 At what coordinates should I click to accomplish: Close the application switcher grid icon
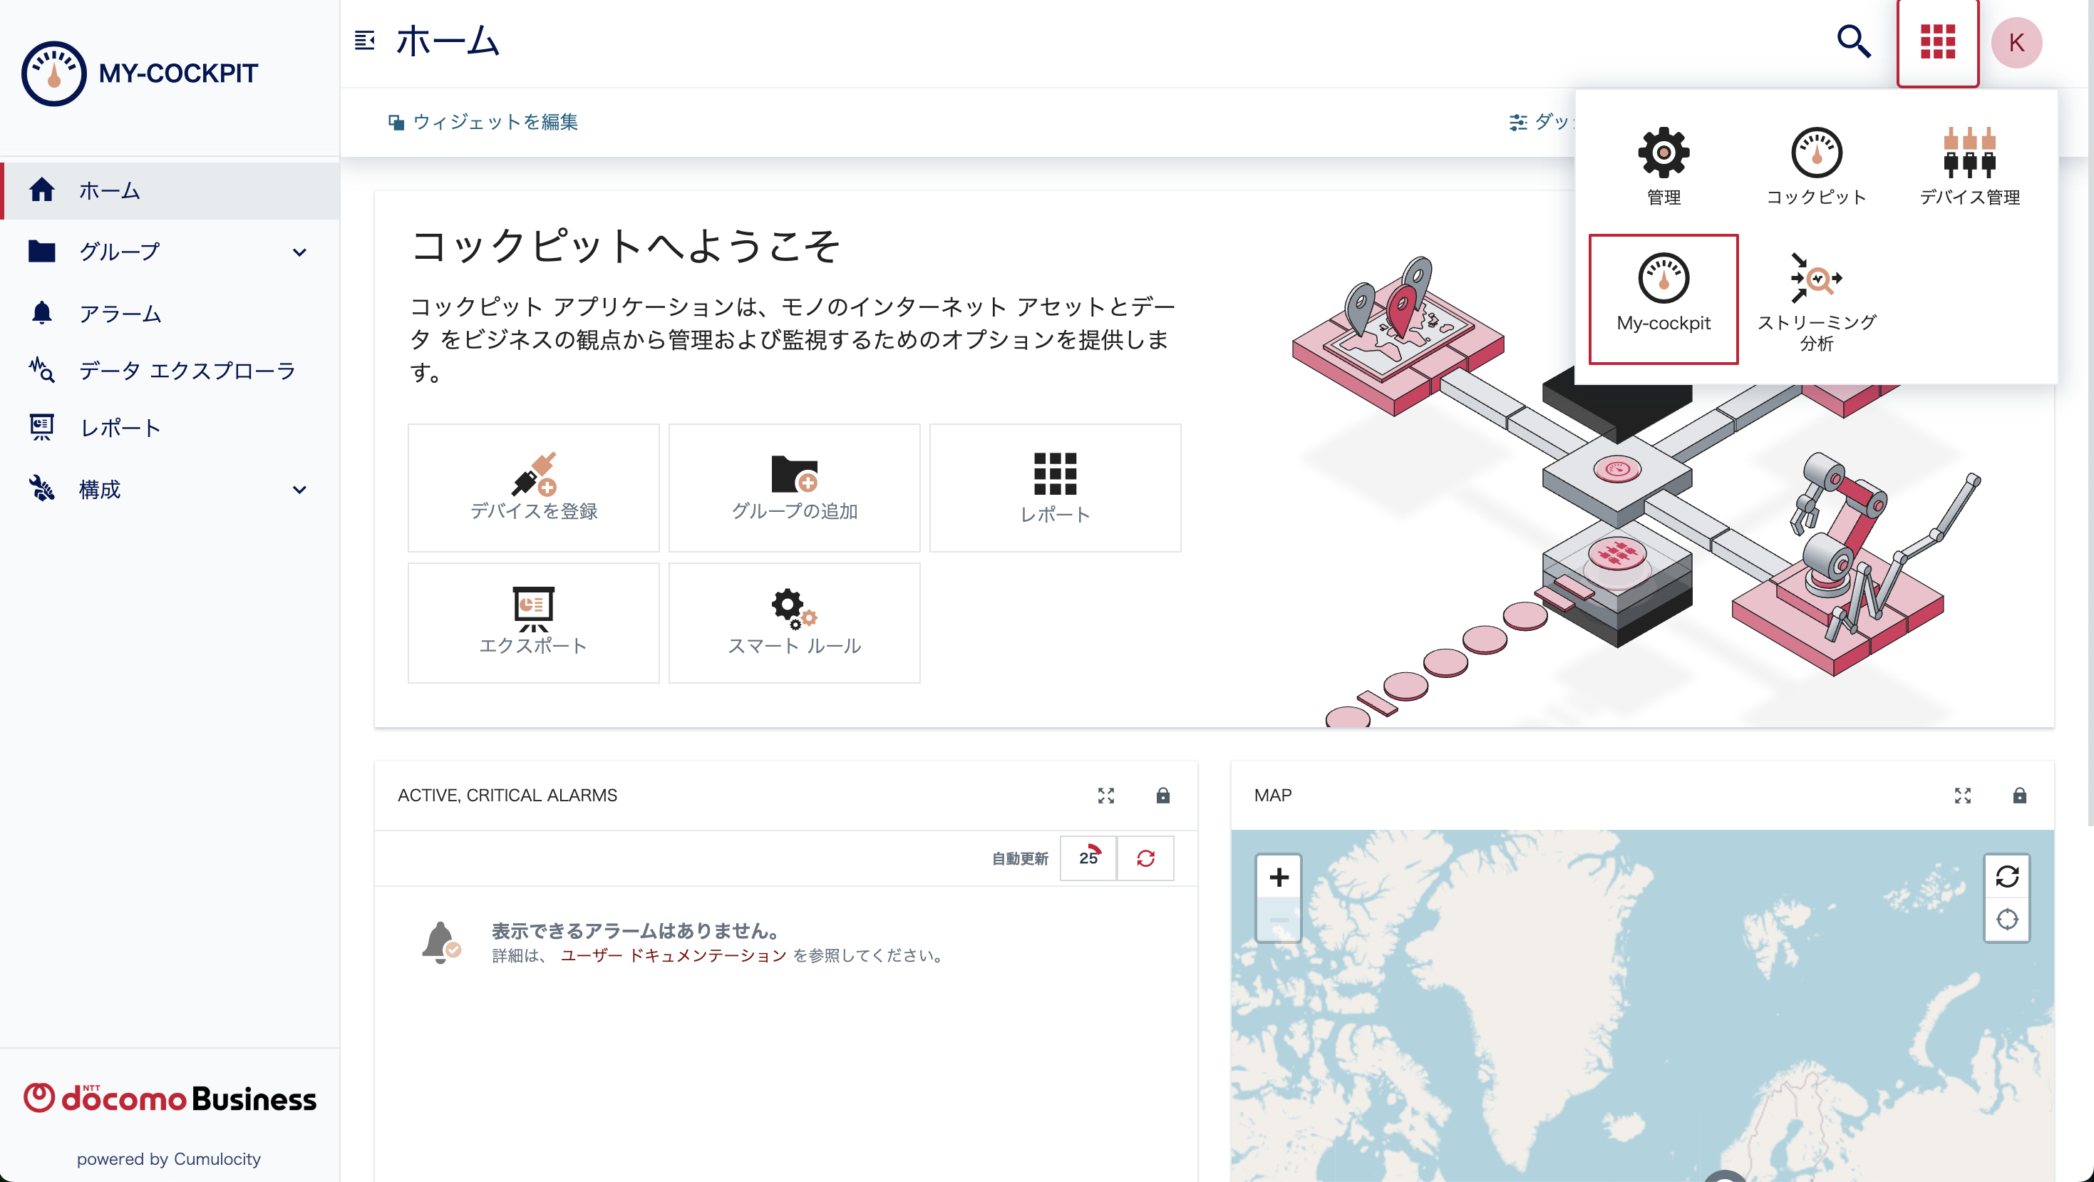pyautogui.click(x=1937, y=42)
